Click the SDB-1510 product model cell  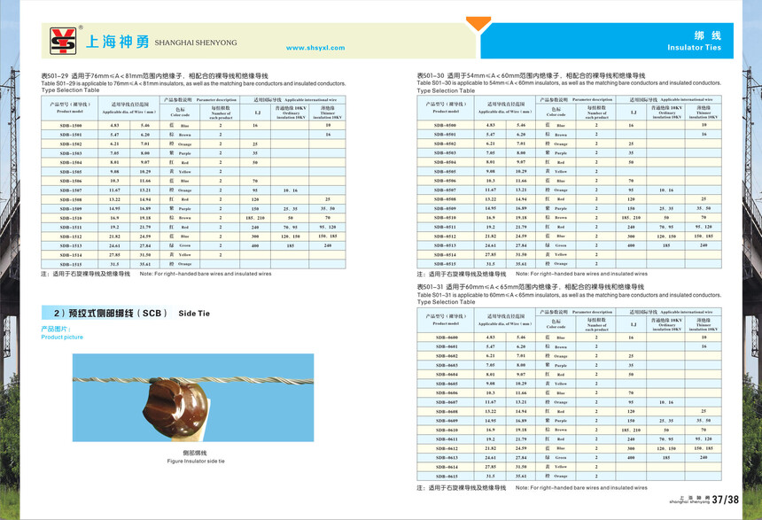pyautogui.click(x=70, y=218)
